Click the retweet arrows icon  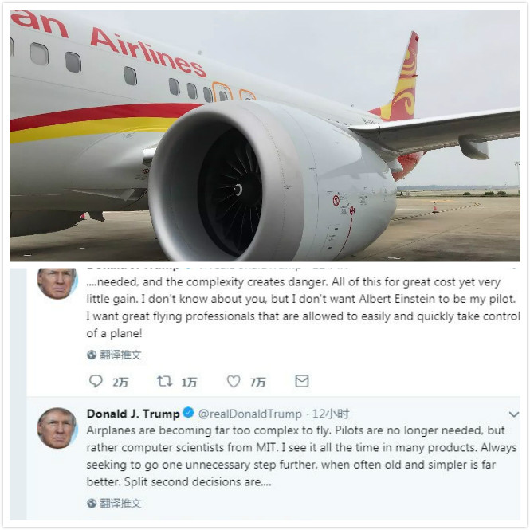[x=165, y=381]
